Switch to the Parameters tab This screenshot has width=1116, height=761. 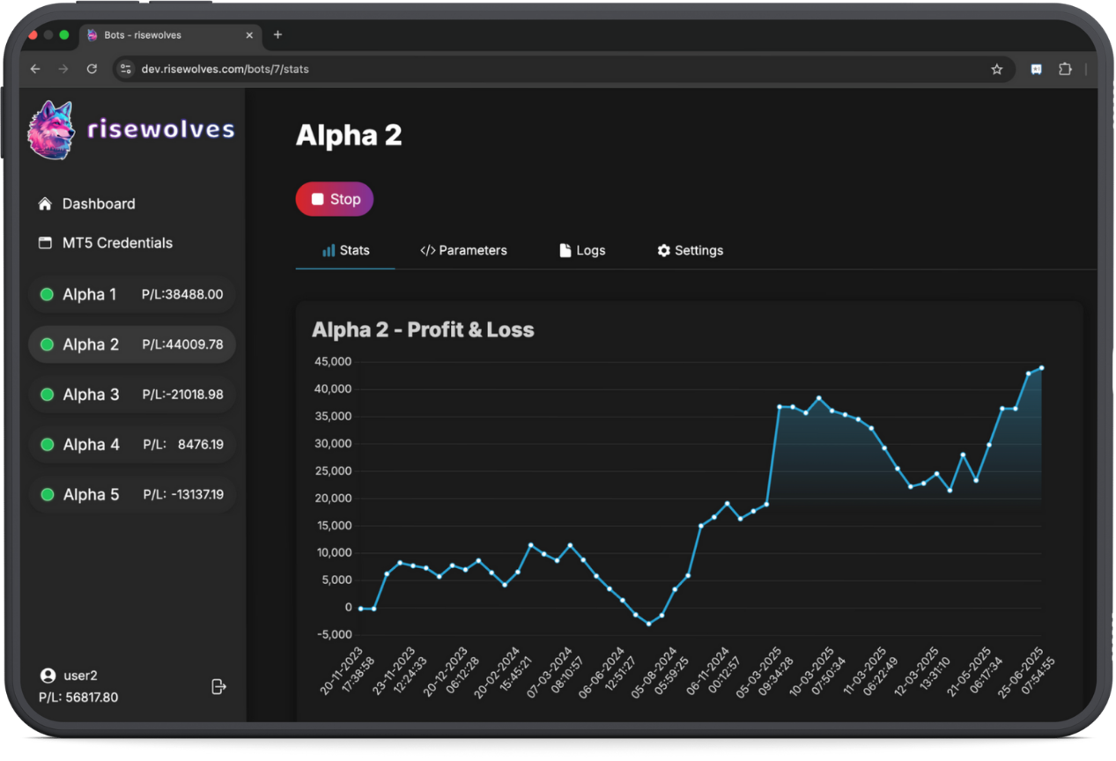pyautogui.click(x=463, y=251)
